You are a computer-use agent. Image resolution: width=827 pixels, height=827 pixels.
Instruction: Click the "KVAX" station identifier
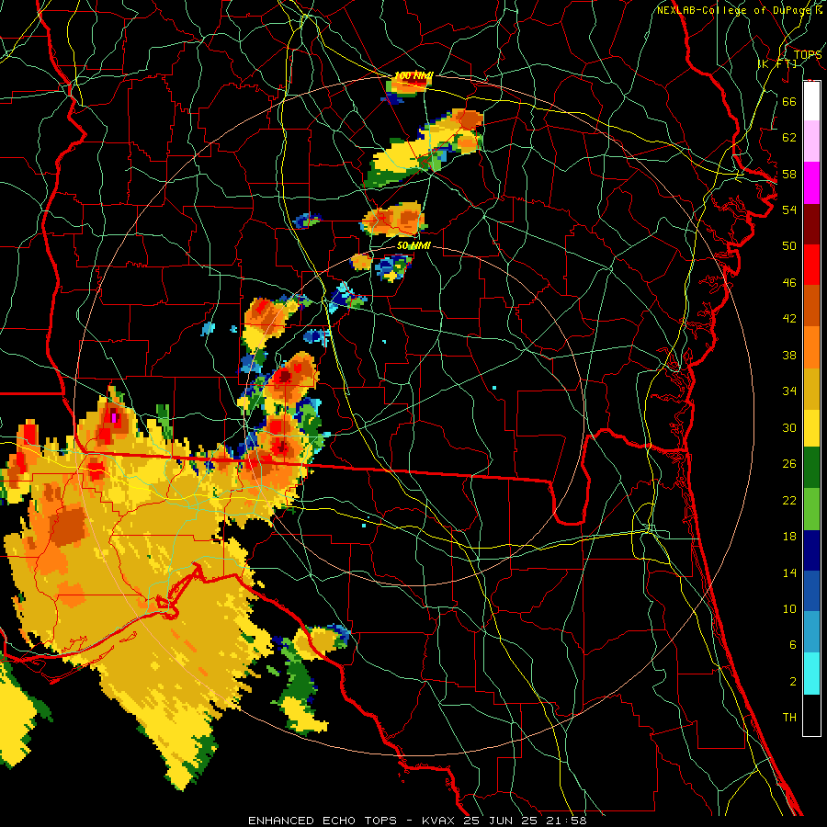pos(440,821)
